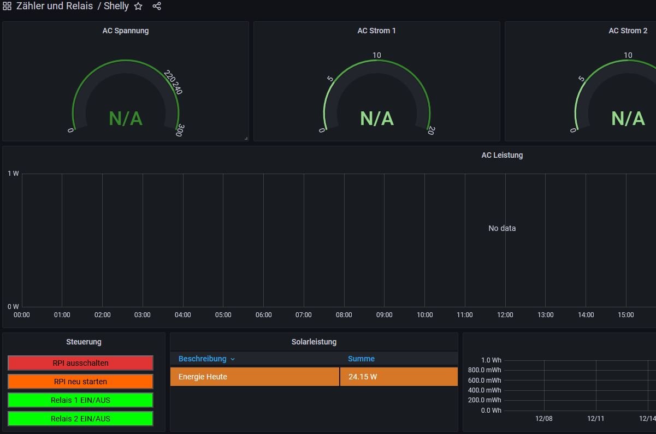The image size is (656, 434).
Task: Sort by Beschreibung column chevron
Action: (x=233, y=359)
